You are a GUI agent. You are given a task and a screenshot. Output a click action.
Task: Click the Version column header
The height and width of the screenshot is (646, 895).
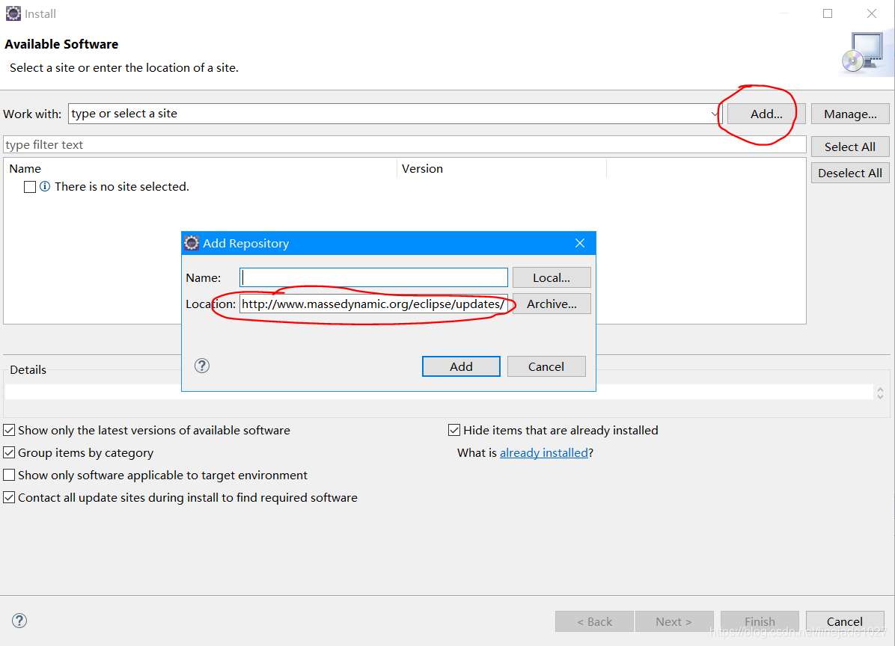pos(422,169)
